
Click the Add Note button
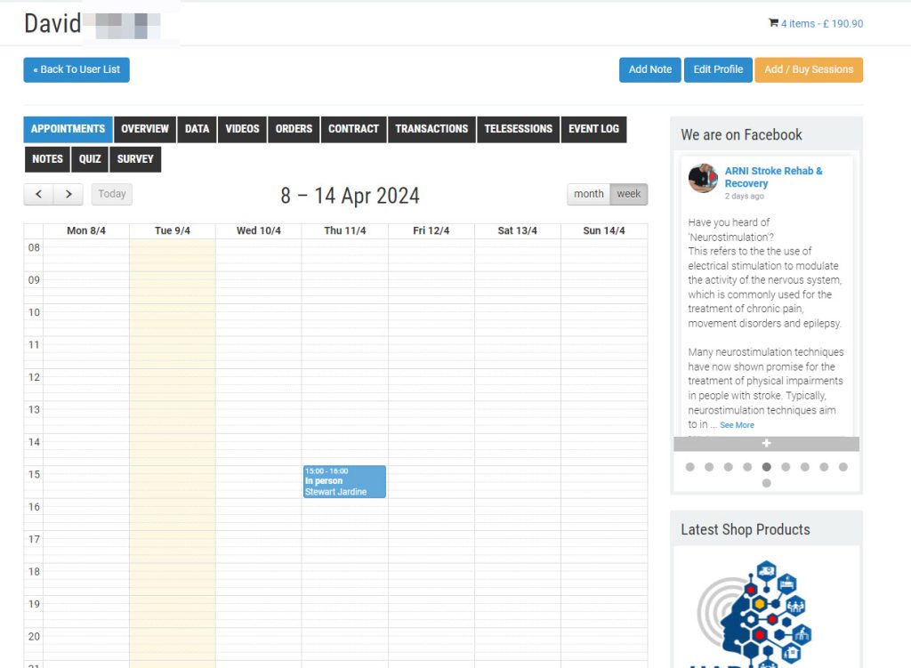click(649, 70)
